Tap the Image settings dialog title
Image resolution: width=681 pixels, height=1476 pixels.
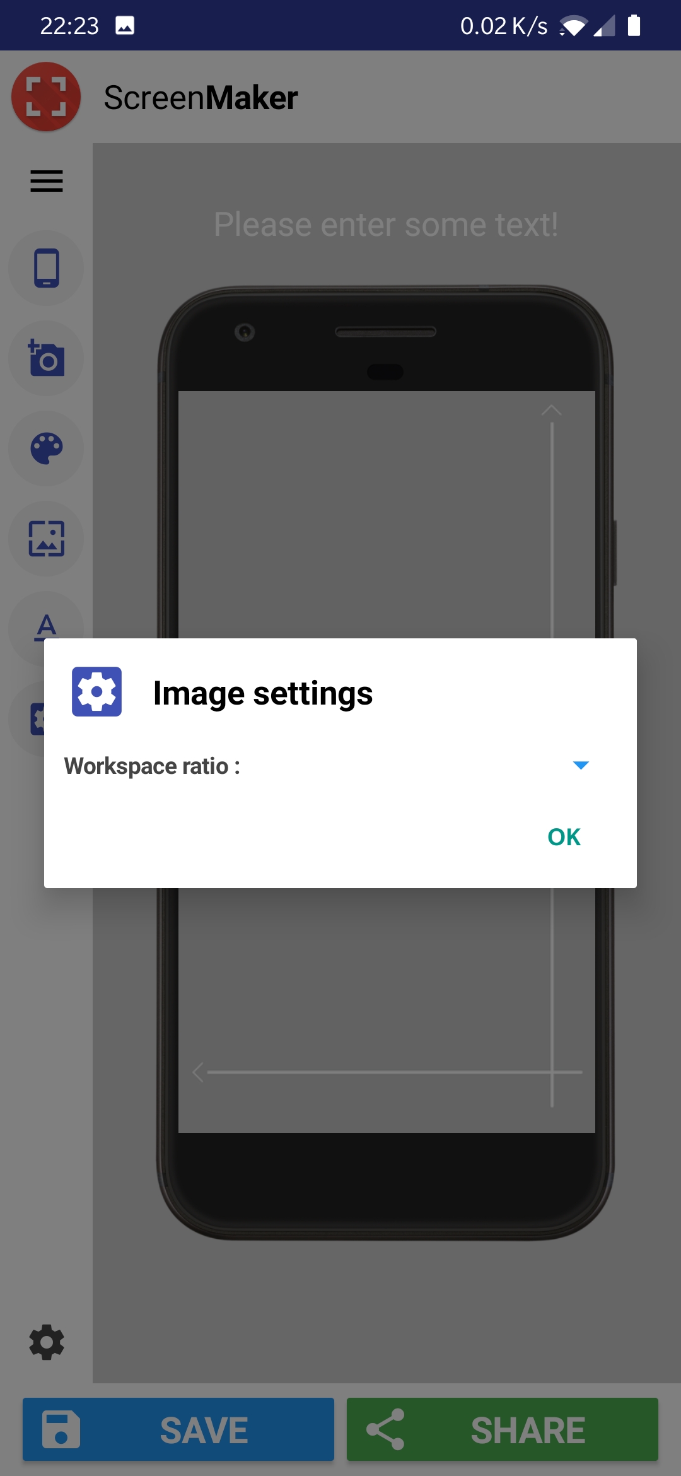pyautogui.click(x=263, y=693)
